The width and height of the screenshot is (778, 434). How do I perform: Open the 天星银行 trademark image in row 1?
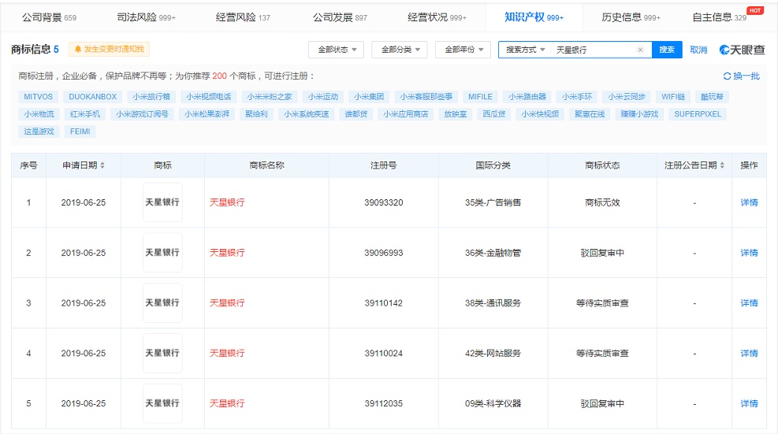162,202
